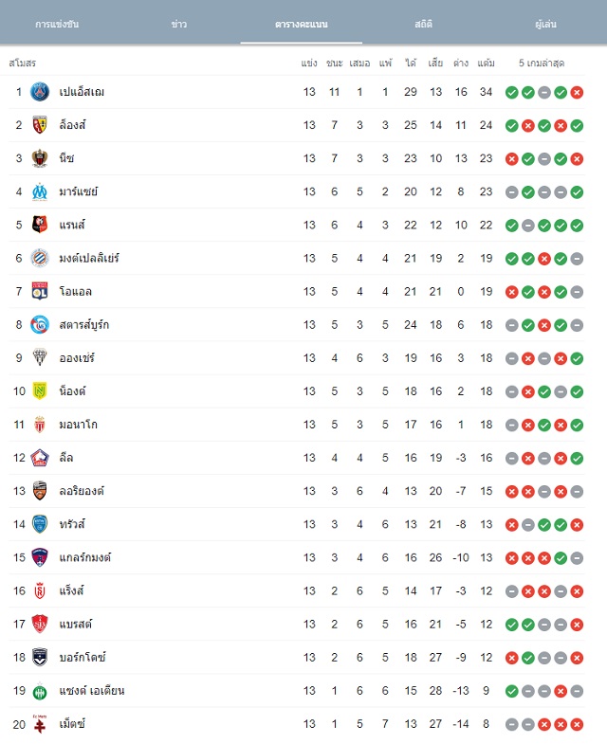Click the Bordeaux club crest
The height and width of the screenshot is (744, 607).
coord(40,657)
